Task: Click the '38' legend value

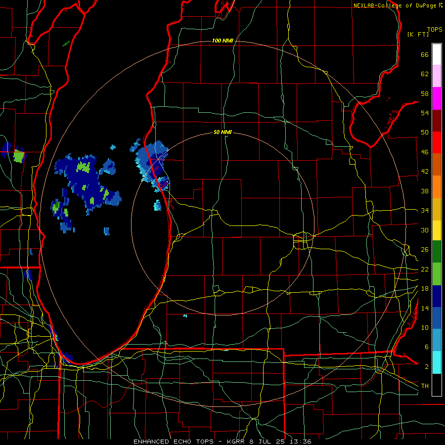Action: tap(425, 191)
